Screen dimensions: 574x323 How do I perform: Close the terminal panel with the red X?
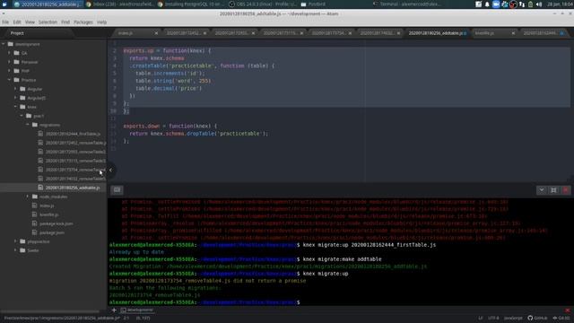coord(566,189)
